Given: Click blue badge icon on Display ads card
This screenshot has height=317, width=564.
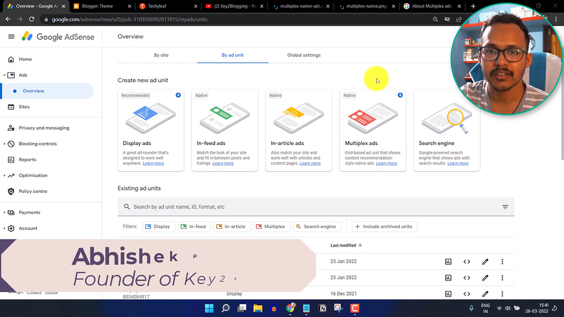Looking at the screenshot, I should tap(178, 95).
